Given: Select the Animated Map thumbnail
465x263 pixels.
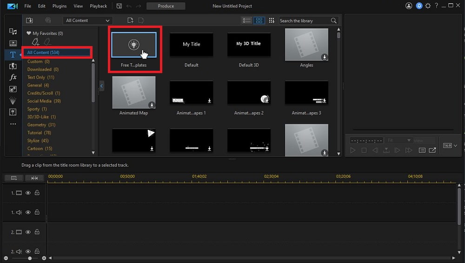Looking at the screenshot, I should point(134,93).
